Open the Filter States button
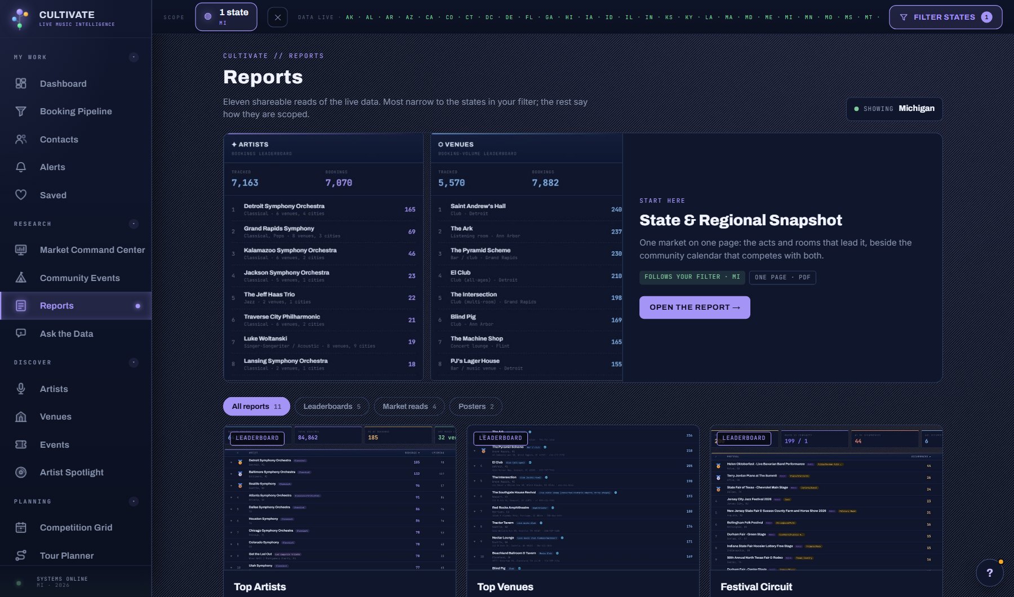 [x=945, y=17]
